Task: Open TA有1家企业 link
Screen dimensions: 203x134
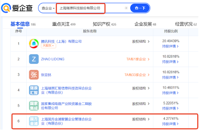Action: 138,59
